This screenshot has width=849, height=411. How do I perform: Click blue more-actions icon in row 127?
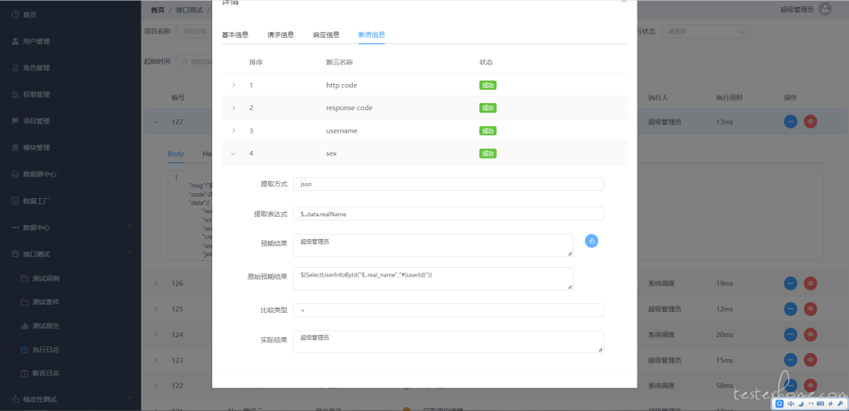791,122
